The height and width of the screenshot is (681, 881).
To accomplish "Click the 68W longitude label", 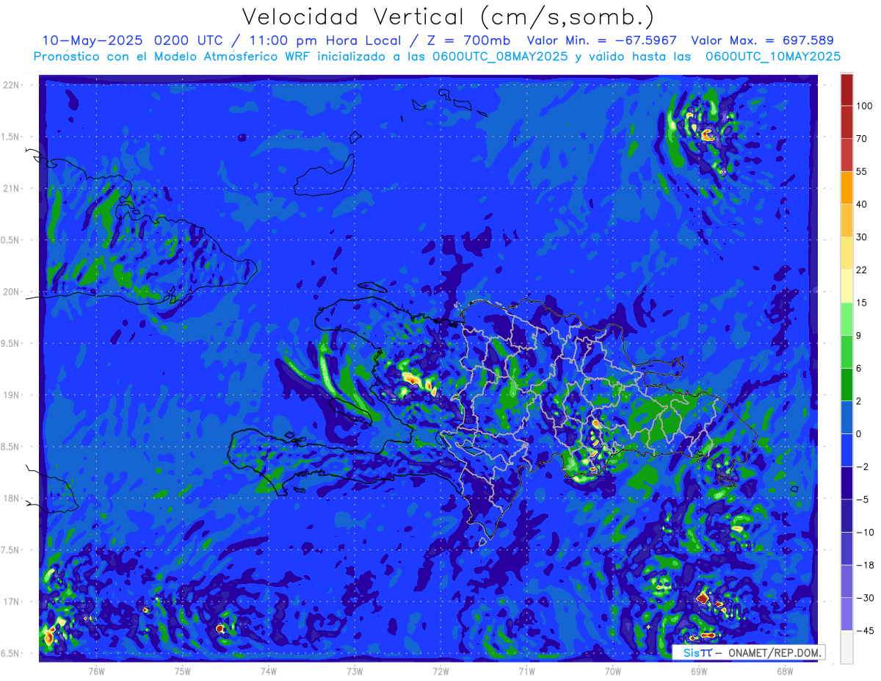I will click(x=785, y=671).
